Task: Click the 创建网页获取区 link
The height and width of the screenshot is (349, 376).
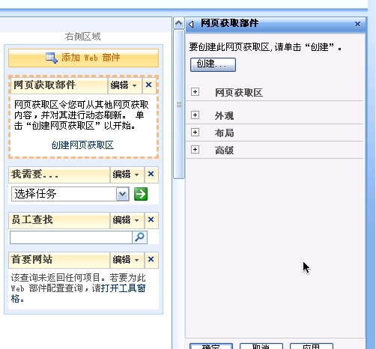Action: click(x=82, y=145)
